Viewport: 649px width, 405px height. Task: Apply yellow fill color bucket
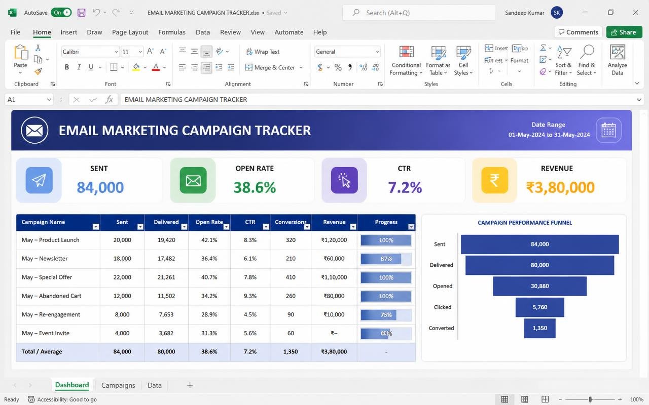pyautogui.click(x=136, y=67)
